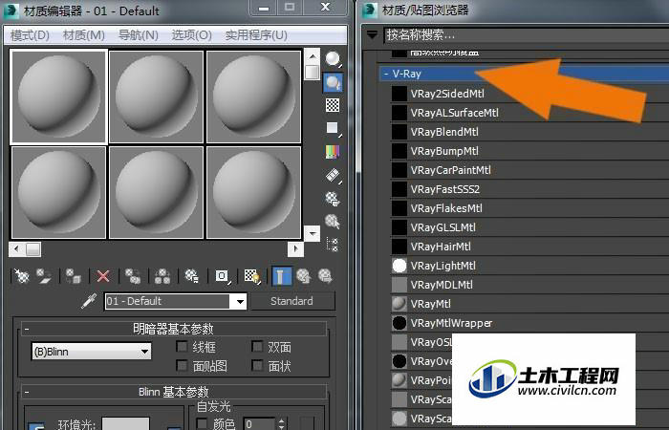Click the Put to Library icon
The height and width of the screenshot is (430, 669).
click(x=192, y=276)
